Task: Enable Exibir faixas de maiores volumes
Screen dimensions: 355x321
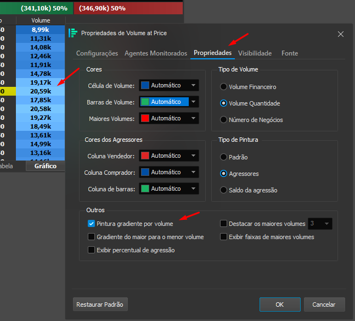Action: 223,237
